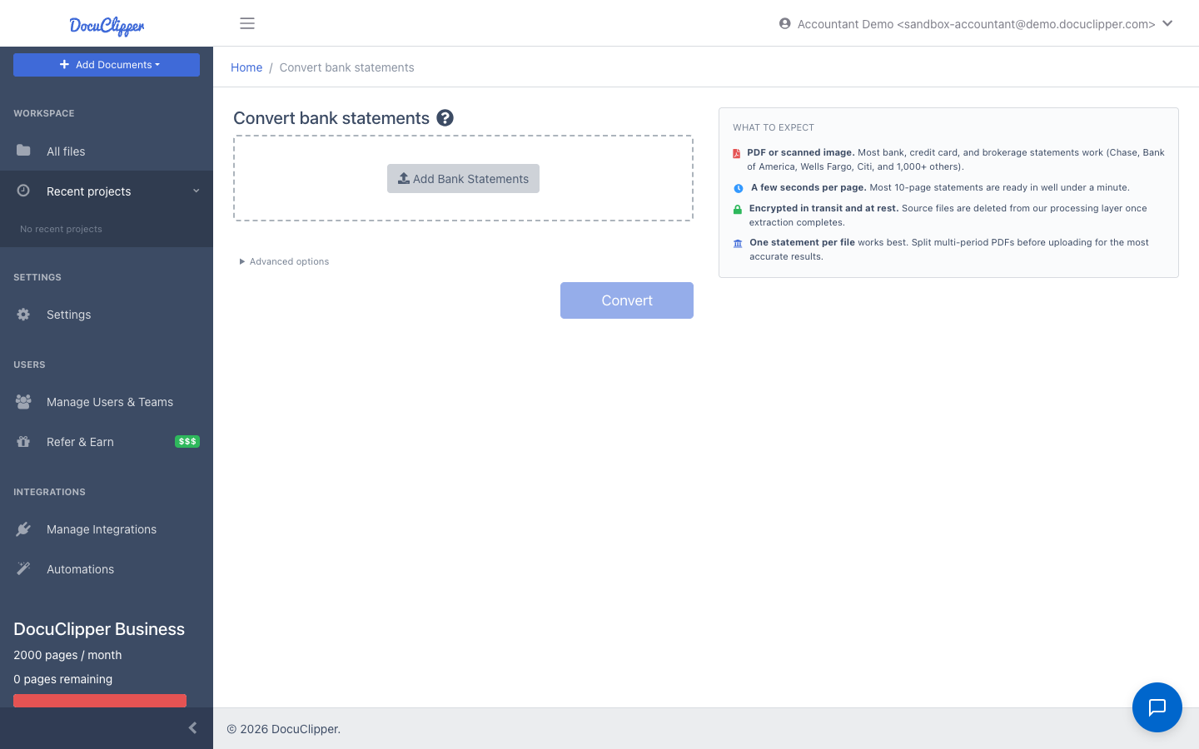Open Manage Integrations in the sidebar
Screen dimensions: 1199x749
coord(107,529)
